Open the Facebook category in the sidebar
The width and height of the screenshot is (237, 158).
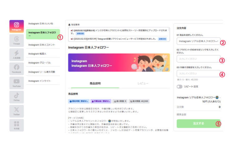17,69
